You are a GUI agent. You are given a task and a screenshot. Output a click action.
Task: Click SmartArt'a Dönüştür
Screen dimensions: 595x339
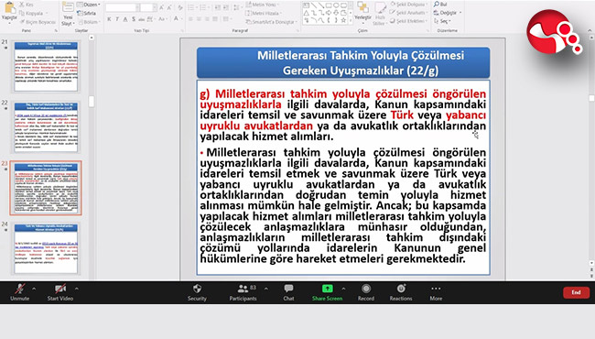271,22
